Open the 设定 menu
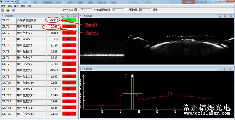 coord(10,6)
